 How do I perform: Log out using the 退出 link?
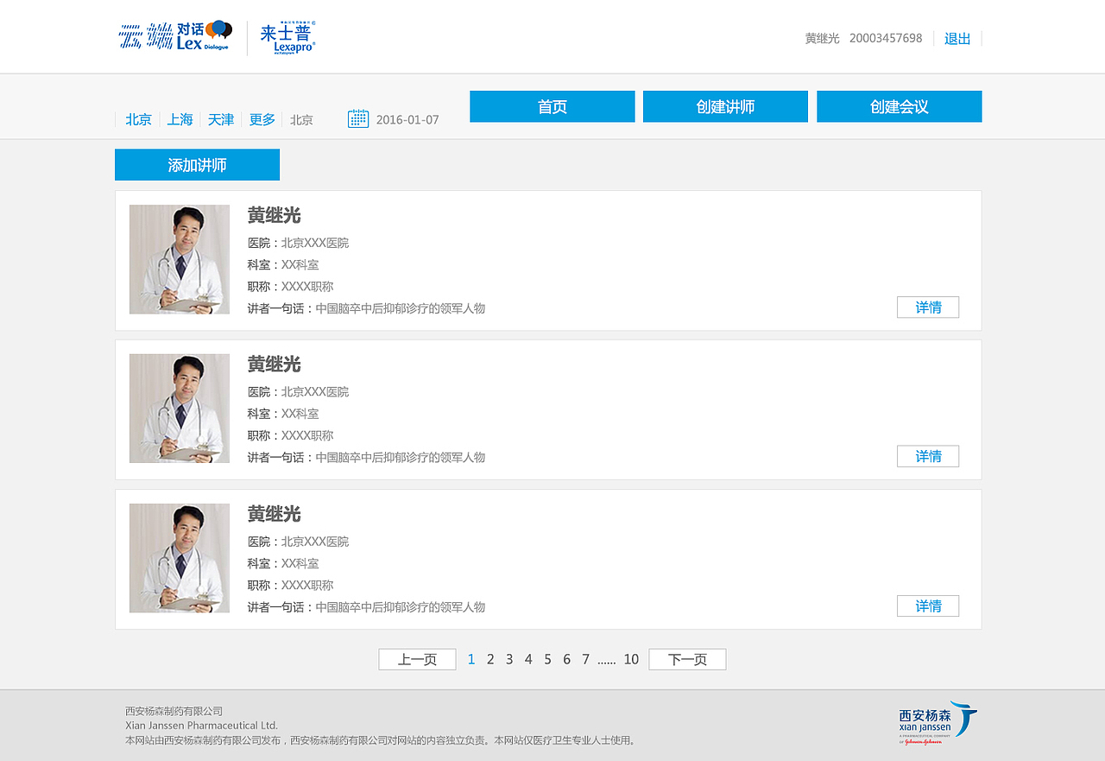(x=957, y=38)
